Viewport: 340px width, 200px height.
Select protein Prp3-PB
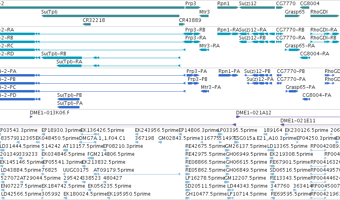click(197, 79)
